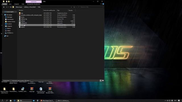
Task: Open the notification center
Action: [179, 101]
